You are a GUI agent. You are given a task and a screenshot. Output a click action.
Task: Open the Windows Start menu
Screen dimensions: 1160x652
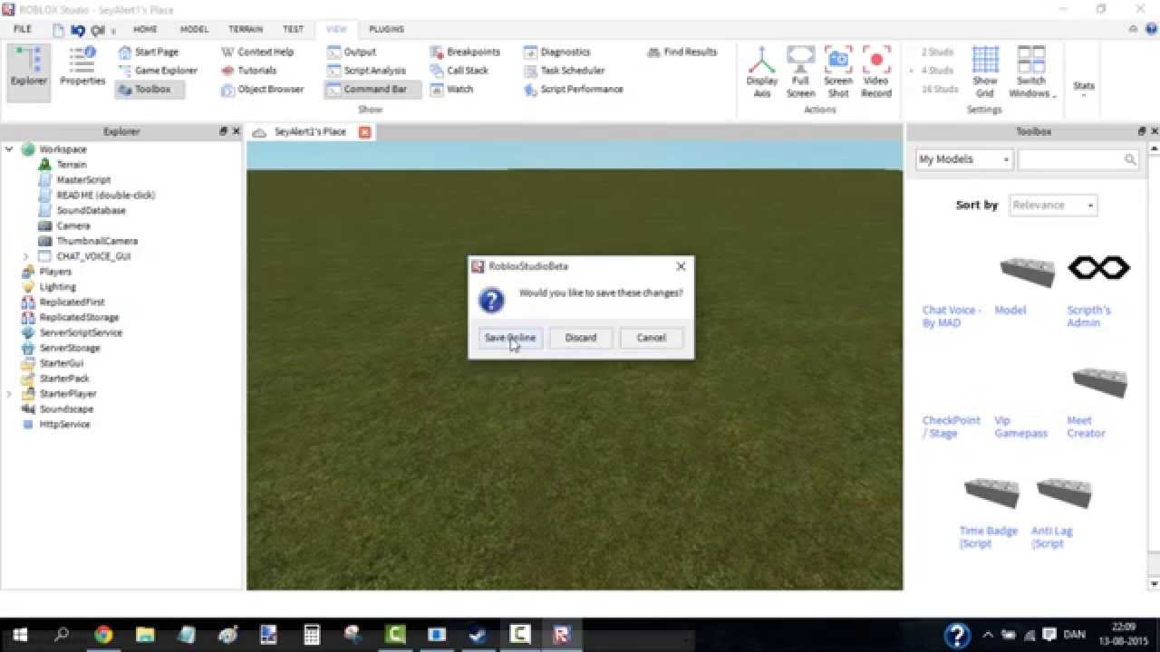coord(20,635)
